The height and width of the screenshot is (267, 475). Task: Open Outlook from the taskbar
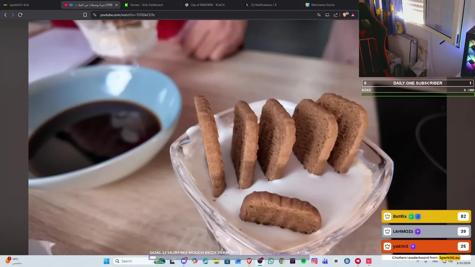[x=238, y=261]
